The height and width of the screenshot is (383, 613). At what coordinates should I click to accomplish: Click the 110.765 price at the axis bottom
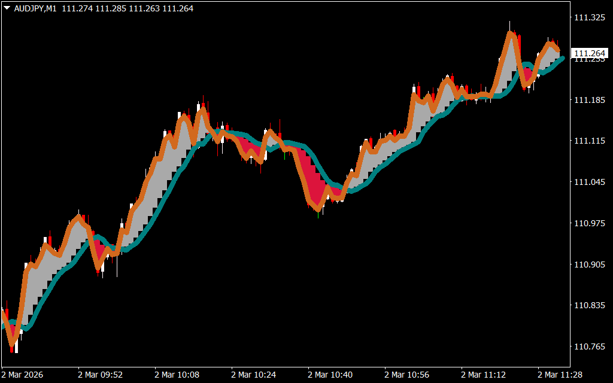pos(589,346)
